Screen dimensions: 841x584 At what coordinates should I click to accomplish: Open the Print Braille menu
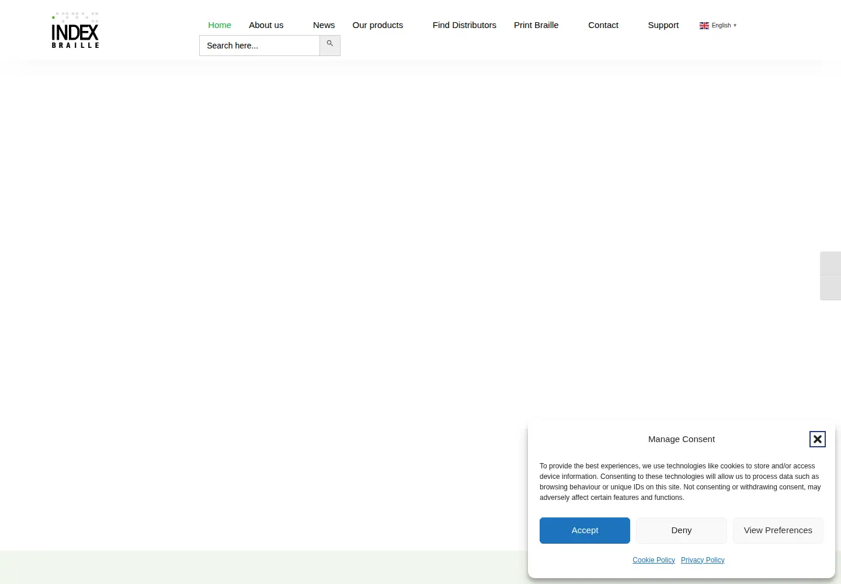536,25
